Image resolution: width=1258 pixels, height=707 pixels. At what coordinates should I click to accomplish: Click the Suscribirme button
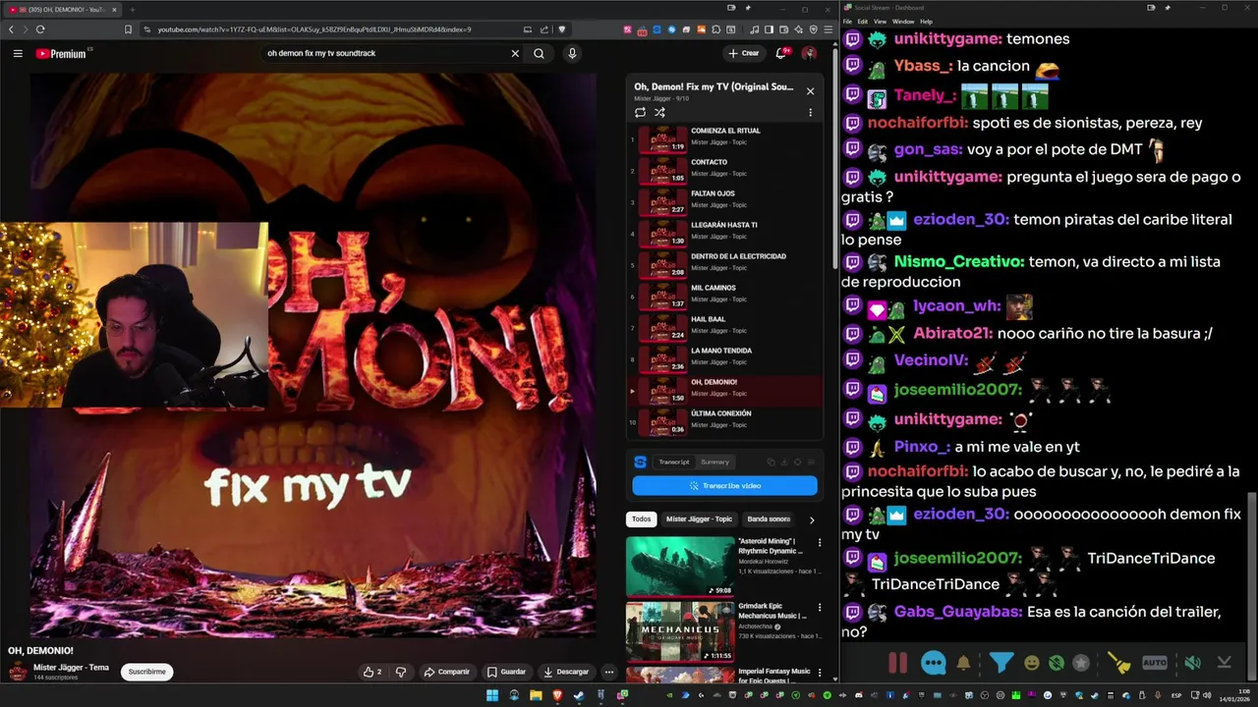[x=146, y=672]
